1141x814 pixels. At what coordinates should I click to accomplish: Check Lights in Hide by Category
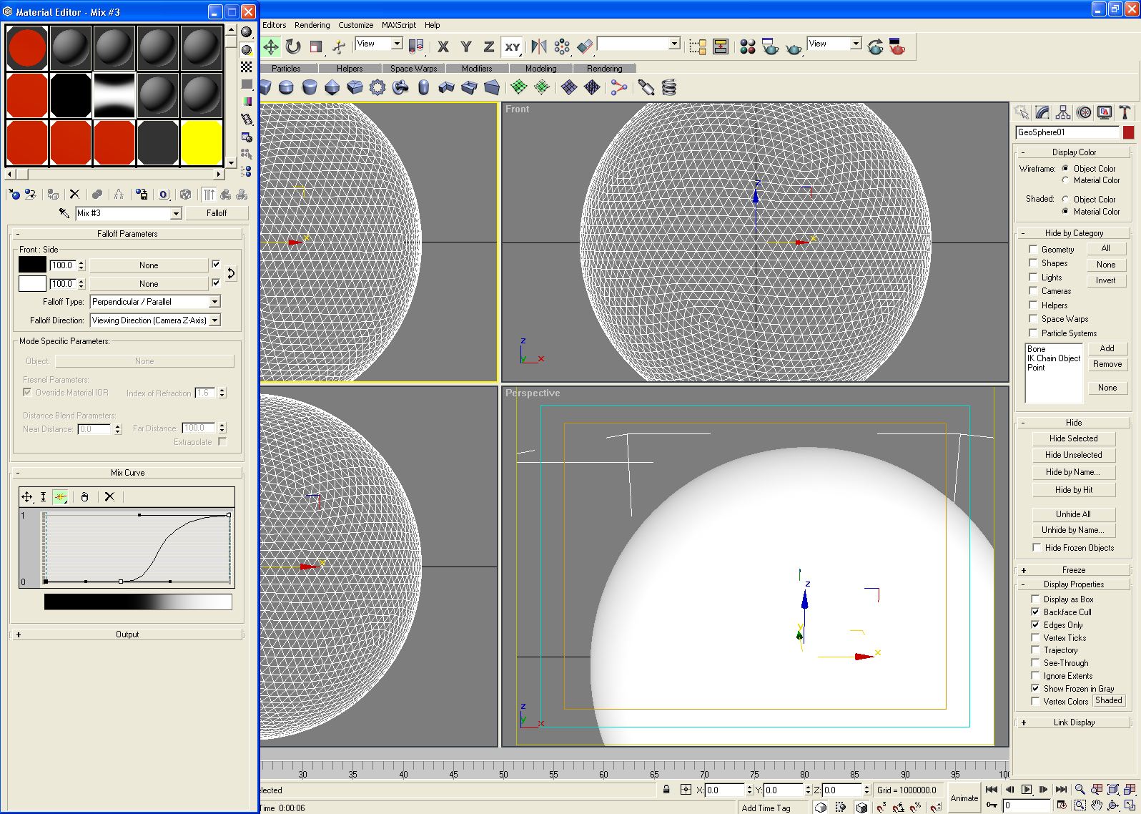point(1033,277)
